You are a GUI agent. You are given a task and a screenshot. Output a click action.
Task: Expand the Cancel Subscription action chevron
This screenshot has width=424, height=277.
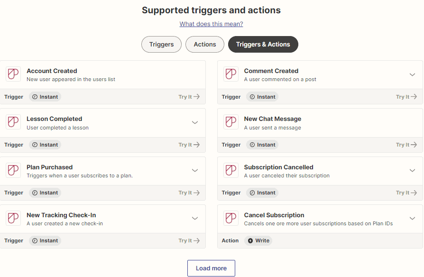412,218
